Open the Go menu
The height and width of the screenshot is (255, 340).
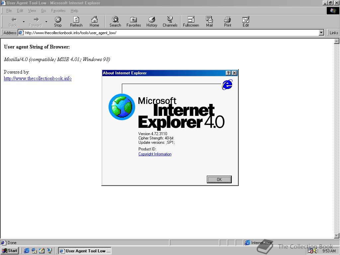[43, 11]
